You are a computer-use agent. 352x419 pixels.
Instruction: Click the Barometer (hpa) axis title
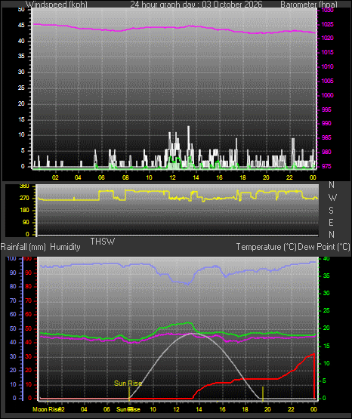click(309, 5)
